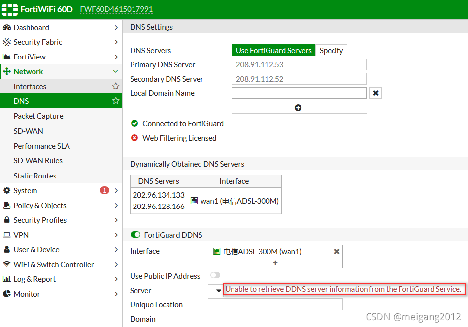Click the Security Fabric icon
The width and height of the screenshot is (468, 327).
6,42
